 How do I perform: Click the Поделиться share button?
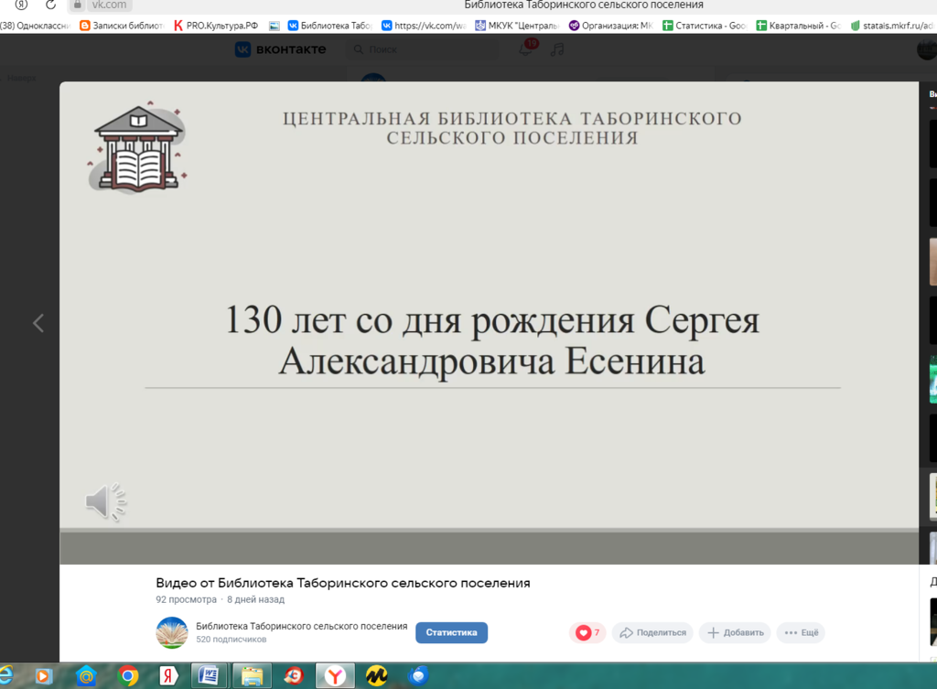[x=652, y=632]
